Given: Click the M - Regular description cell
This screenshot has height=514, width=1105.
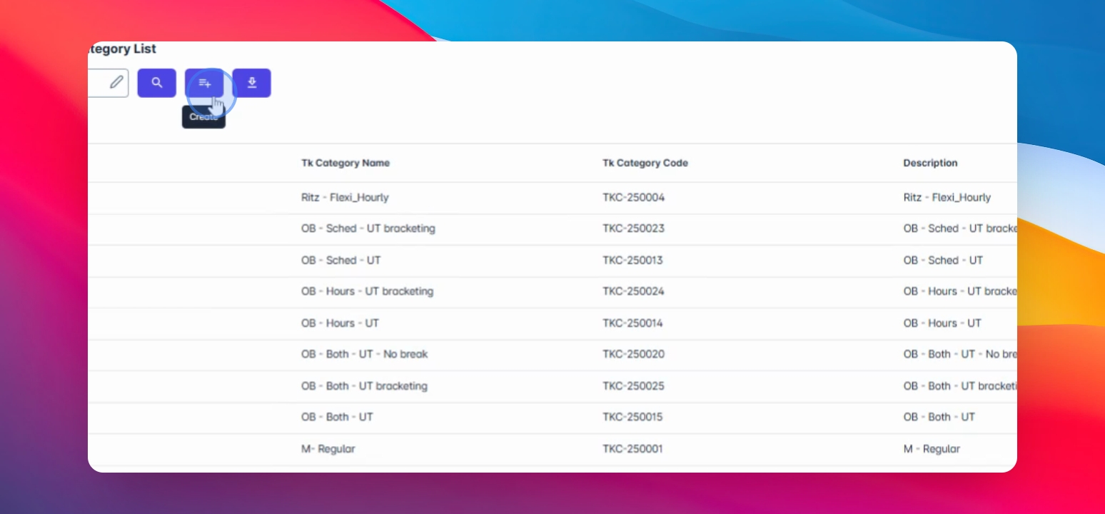Looking at the screenshot, I should [932, 448].
